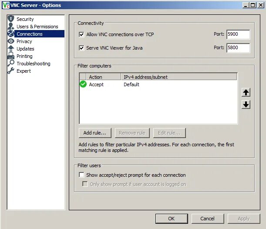
Task: Minimize the VNC Server Options window
Action: (245, 5)
